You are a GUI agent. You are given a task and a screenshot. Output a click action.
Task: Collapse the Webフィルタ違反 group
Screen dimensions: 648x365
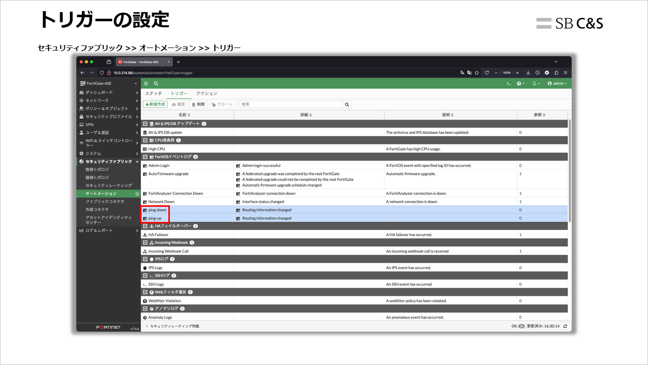tap(145, 292)
